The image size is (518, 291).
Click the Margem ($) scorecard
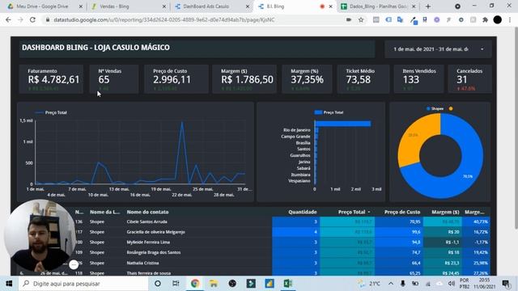pos(244,79)
